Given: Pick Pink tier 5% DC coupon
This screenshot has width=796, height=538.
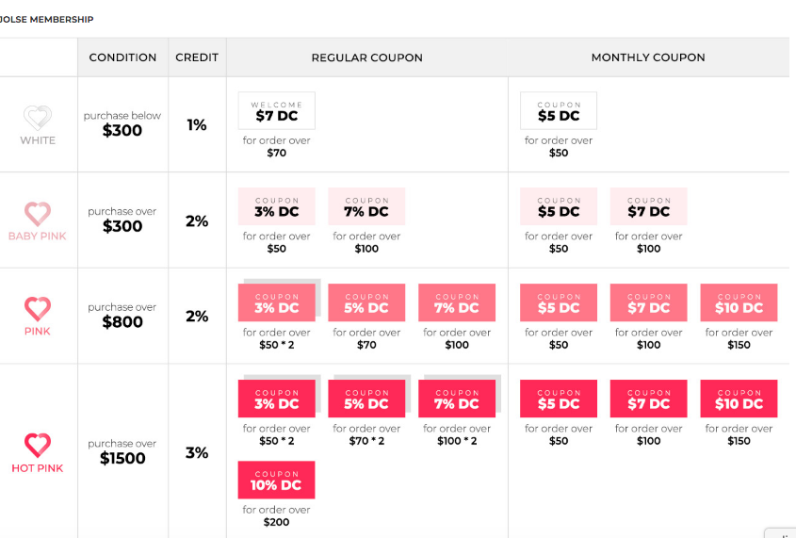Looking at the screenshot, I should pyautogui.click(x=366, y=302).
